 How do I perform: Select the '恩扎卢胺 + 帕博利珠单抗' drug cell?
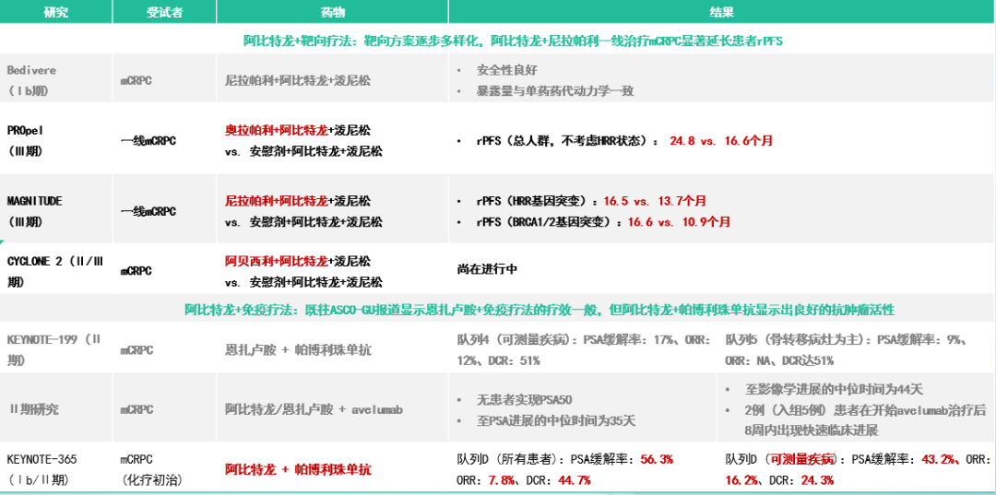pos(298,350)
